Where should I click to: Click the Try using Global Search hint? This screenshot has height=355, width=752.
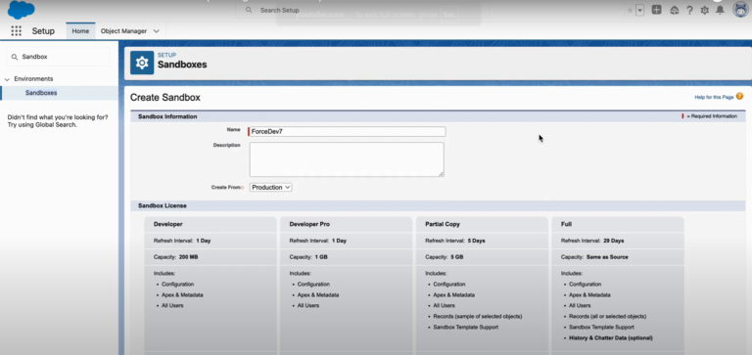42,125
